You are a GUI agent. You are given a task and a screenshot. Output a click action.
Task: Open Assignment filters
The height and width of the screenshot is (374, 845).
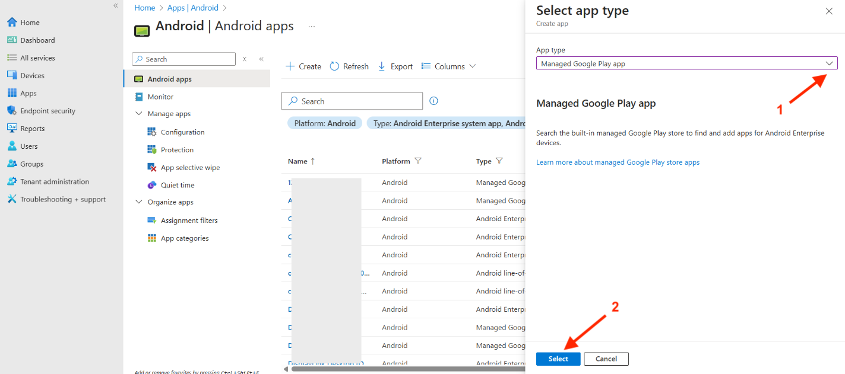pos(189,220)
